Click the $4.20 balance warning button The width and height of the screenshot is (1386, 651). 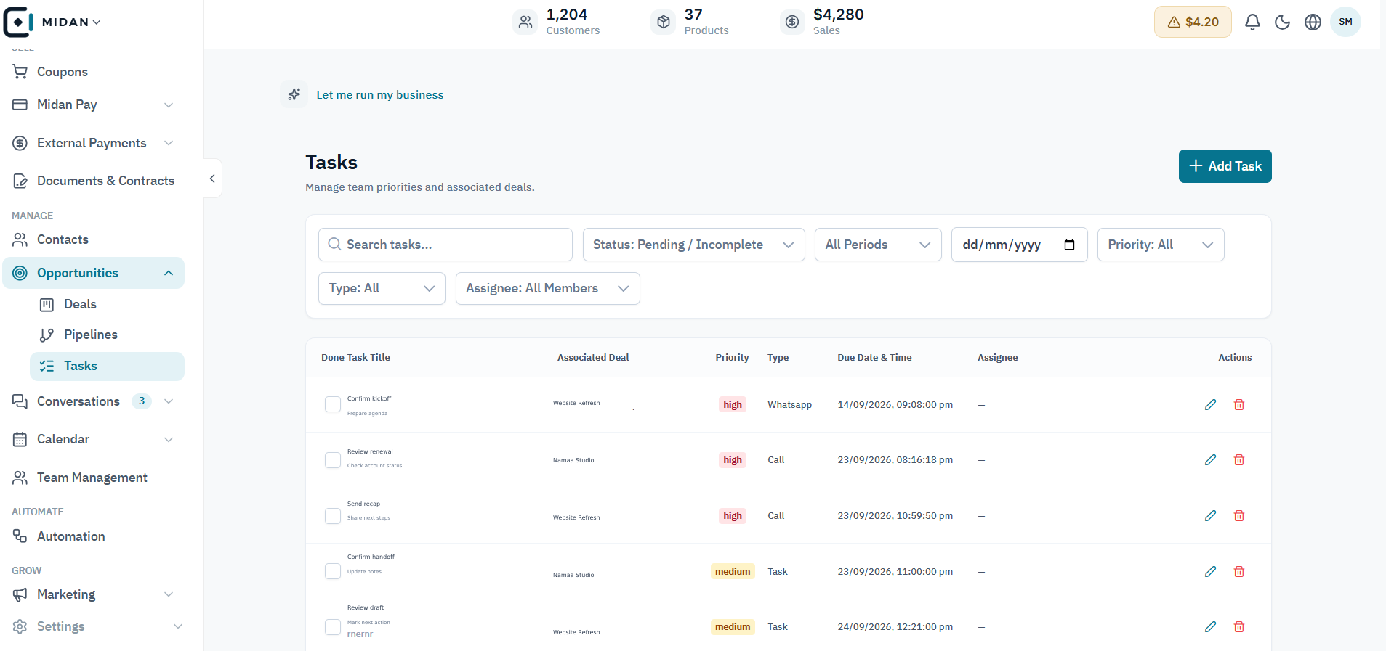click(1193, 22)
